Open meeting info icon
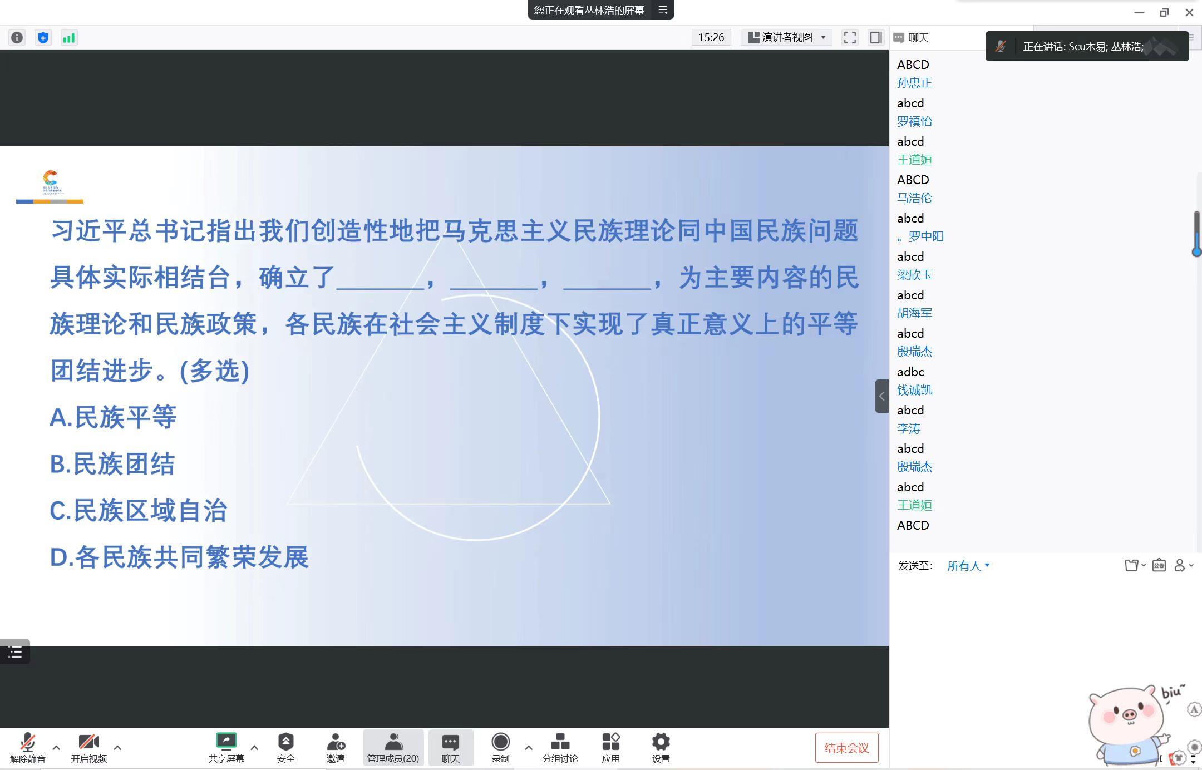The height and width of the screenshot is (770, 1202). click(17, 37)
